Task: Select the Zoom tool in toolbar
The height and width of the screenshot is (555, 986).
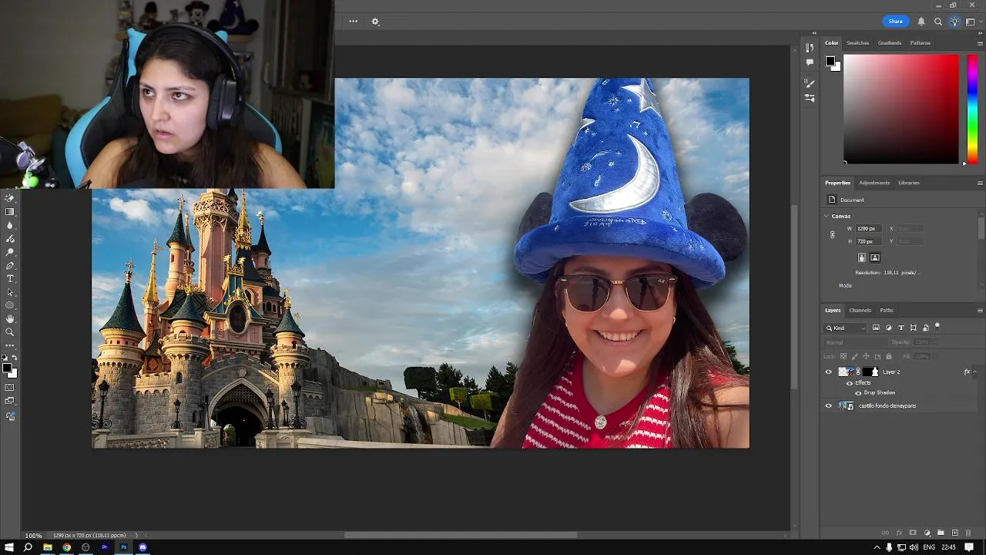Action: [10, 332]
